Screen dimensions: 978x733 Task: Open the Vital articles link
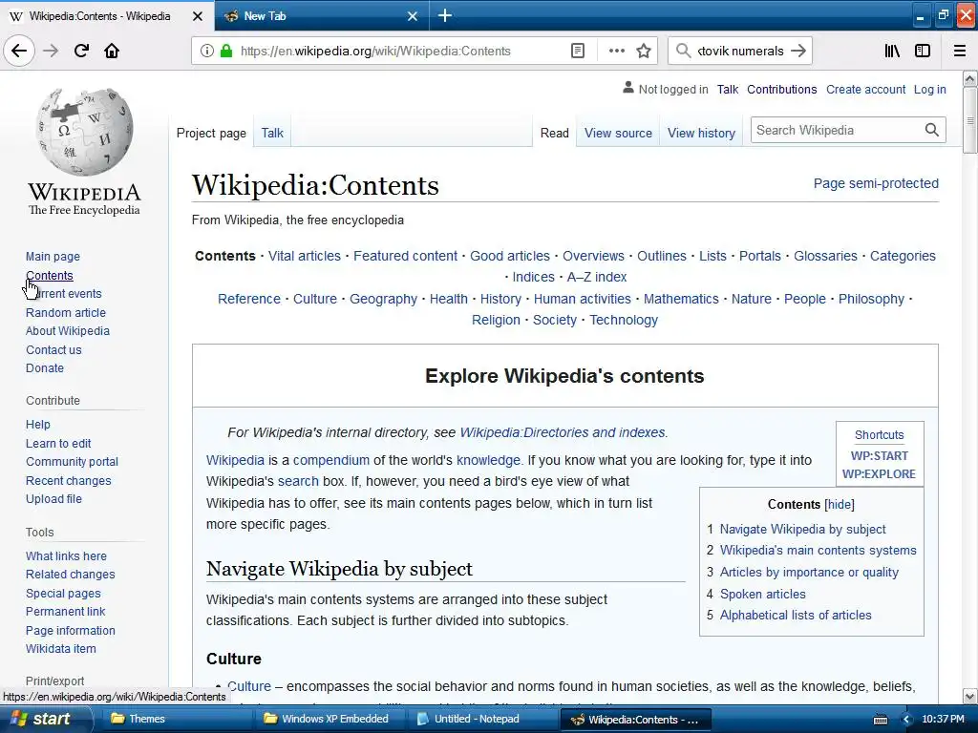(x=305, y=256)
